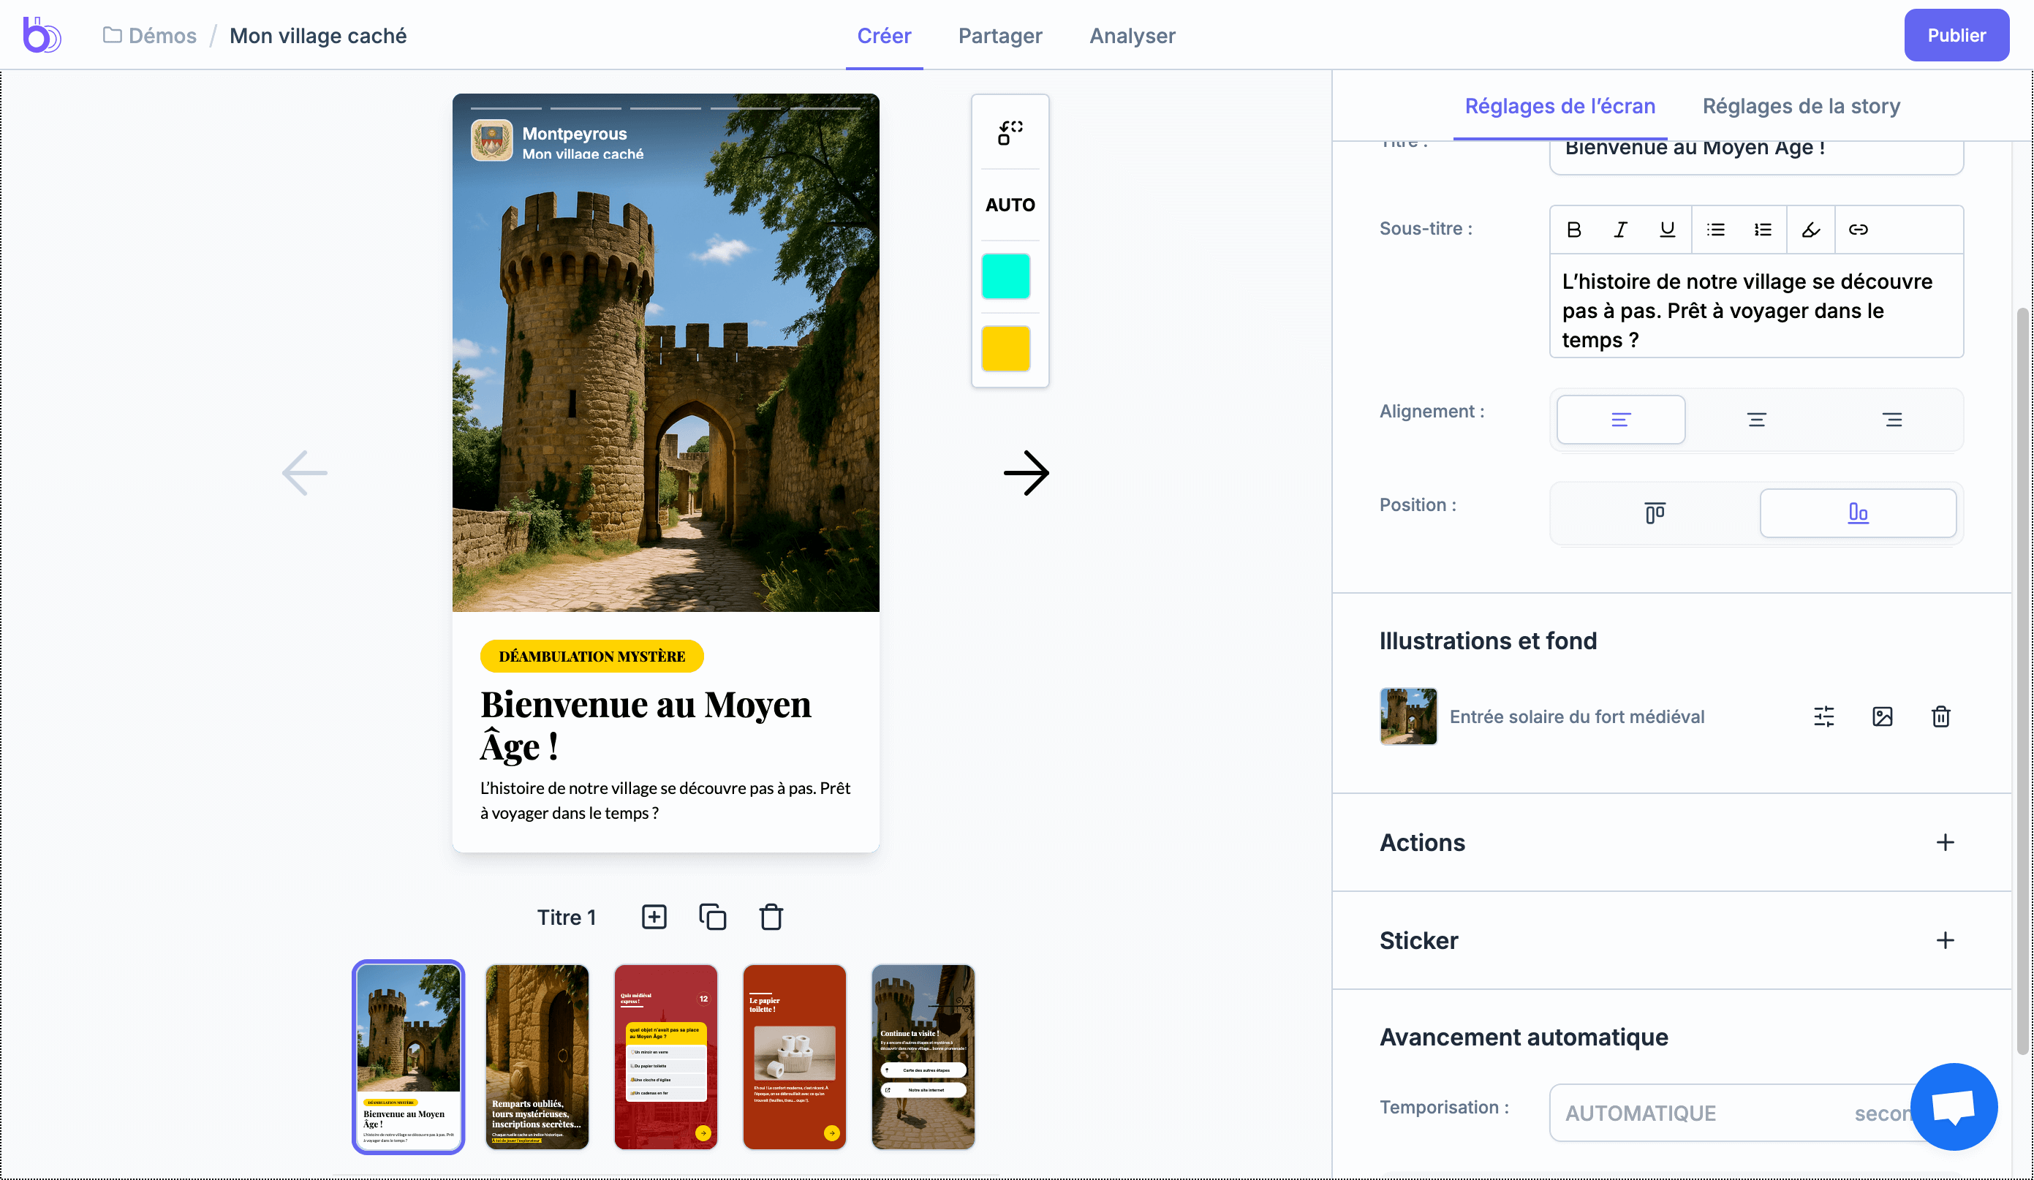Set alignment to right
Viewport: 2034px width, 1180px height.
click(x=1892, y=420)
